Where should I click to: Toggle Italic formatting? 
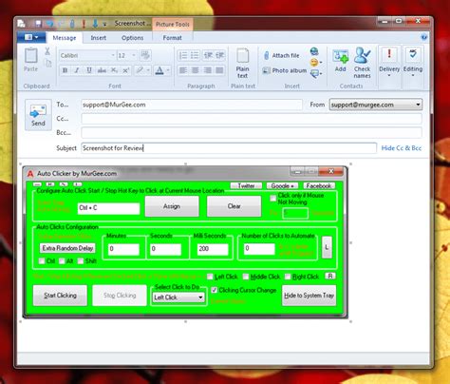point(77,70)
